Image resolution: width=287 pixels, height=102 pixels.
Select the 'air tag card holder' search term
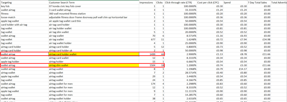click(94, 25)
